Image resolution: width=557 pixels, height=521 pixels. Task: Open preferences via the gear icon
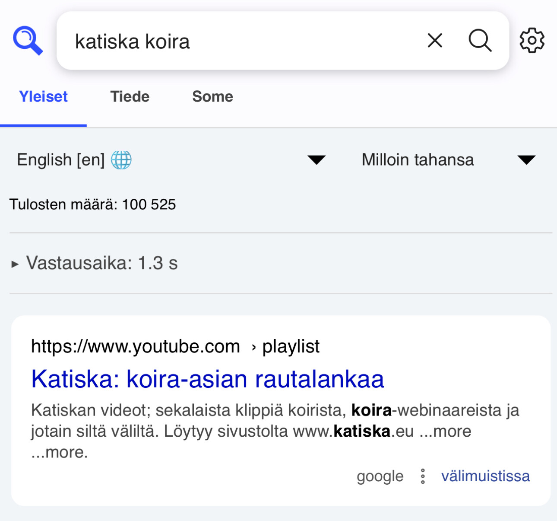[532, 41]
